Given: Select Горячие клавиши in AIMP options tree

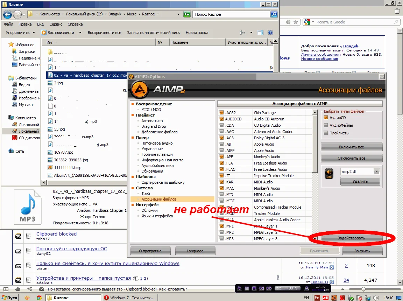Looking at the screenshot, I should point(157,154).
